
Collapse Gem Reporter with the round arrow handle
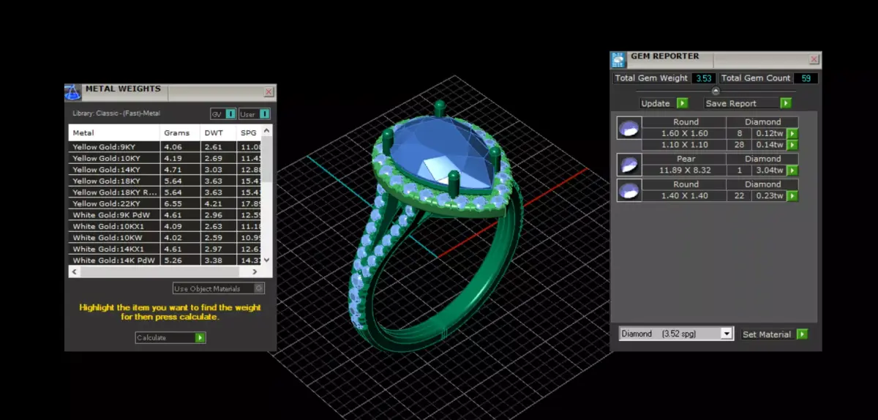point(716,91)
